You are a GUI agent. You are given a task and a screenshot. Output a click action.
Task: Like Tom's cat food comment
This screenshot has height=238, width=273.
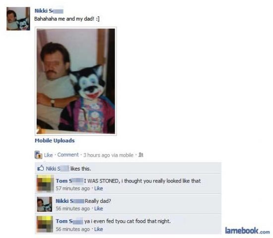click(x=99, y=229)
